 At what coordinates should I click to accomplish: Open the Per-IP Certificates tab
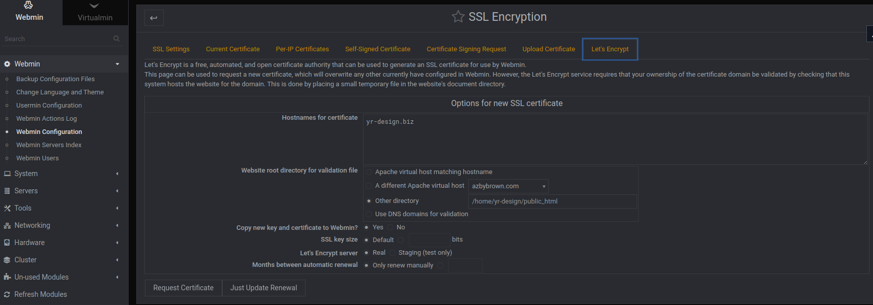(x=303, y=49)
